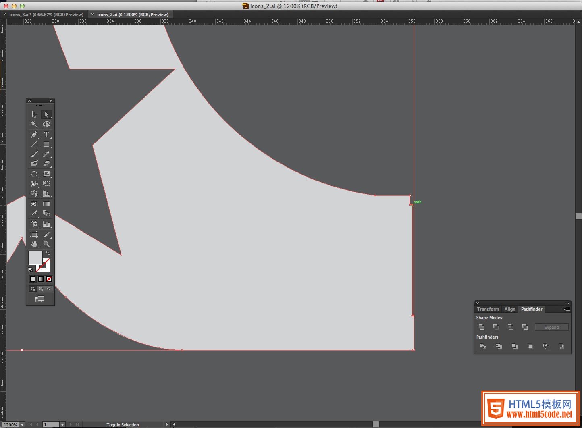Open the Pathfinder panel flyout menu
Viewport: 582px width, 428px height.
(x=567, y=309)
